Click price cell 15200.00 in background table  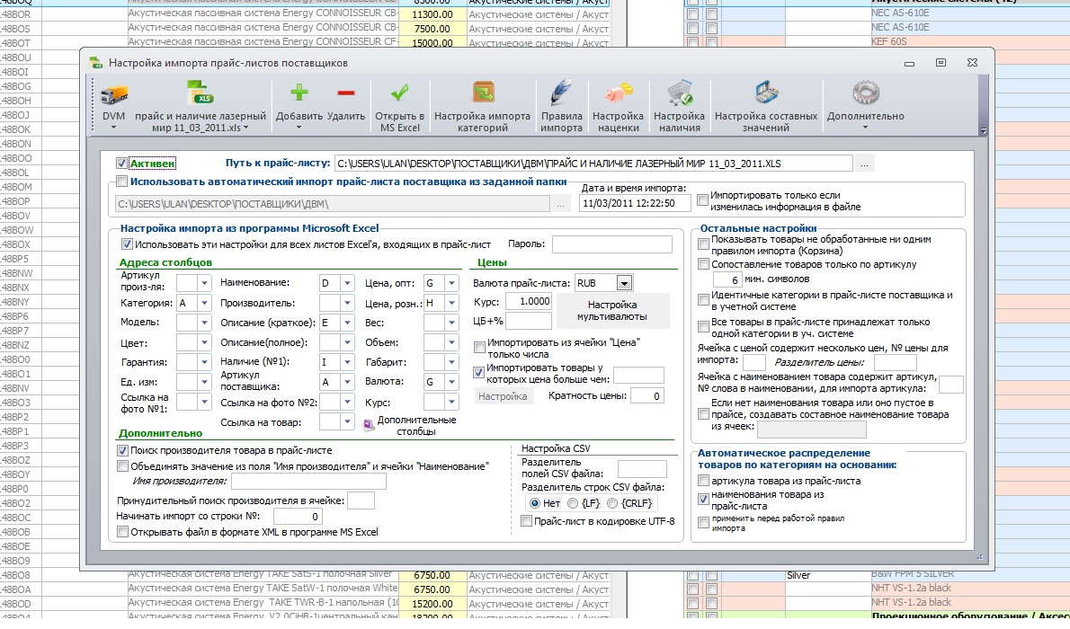pyautogui.click(x=432, y=603)
